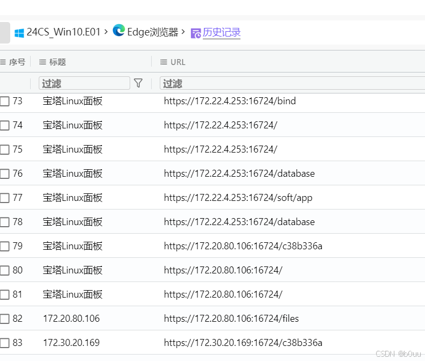Image resolution: width=425 pixels, height=361 pixels.
Task: Check the box for row 75
Action: tap(5, 149)
